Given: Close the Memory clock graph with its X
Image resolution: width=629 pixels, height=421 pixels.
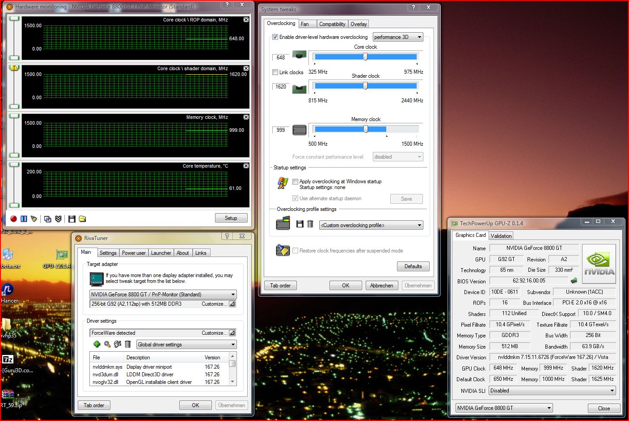Looking at the screenshot, I should click(246, 117).
